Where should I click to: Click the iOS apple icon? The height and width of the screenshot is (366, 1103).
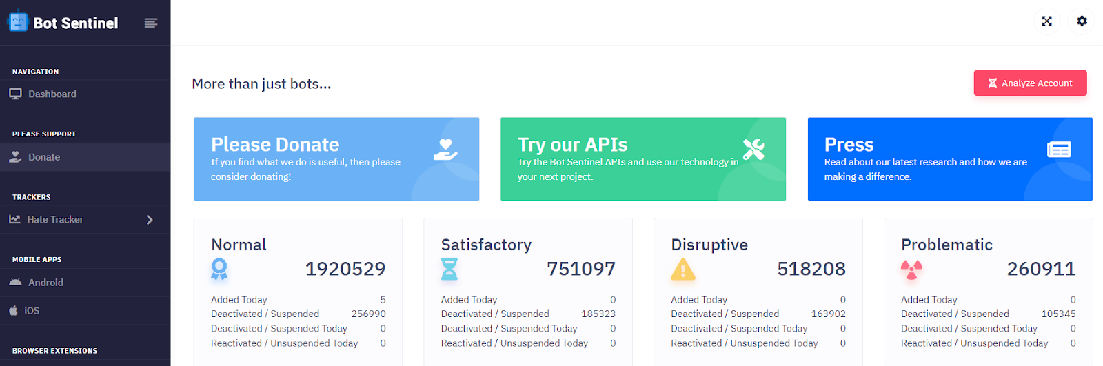(x=13, y=310)
